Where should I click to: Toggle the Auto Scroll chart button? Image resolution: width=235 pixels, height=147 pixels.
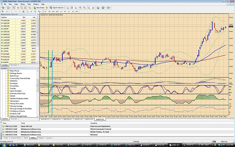pos(89,8)
